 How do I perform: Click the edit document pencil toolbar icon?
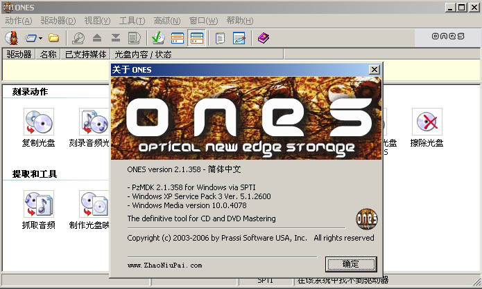pos(239,38)
